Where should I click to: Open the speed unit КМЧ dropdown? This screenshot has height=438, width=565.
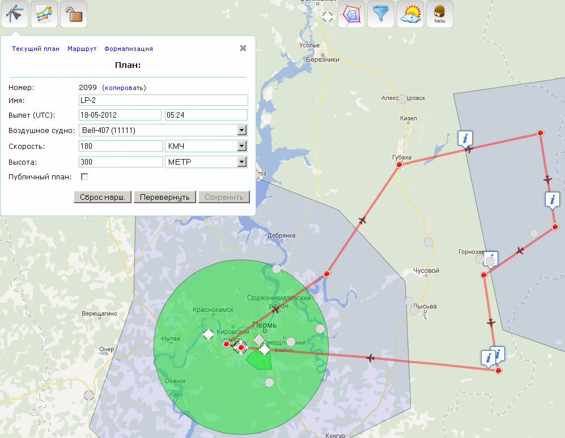242,147
